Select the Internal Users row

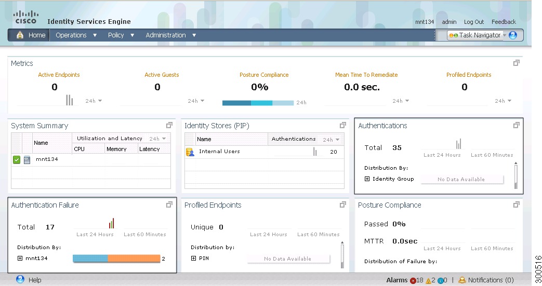[265, 152]
